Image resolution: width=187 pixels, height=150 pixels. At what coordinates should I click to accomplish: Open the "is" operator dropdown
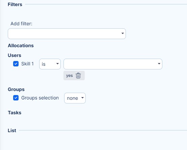click(x=50, y=64)
